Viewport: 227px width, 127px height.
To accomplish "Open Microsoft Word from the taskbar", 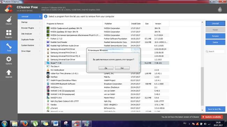I will point(56,124).
